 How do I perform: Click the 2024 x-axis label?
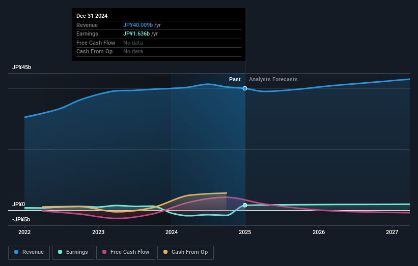pyautogui.click(x=172, y=232)
